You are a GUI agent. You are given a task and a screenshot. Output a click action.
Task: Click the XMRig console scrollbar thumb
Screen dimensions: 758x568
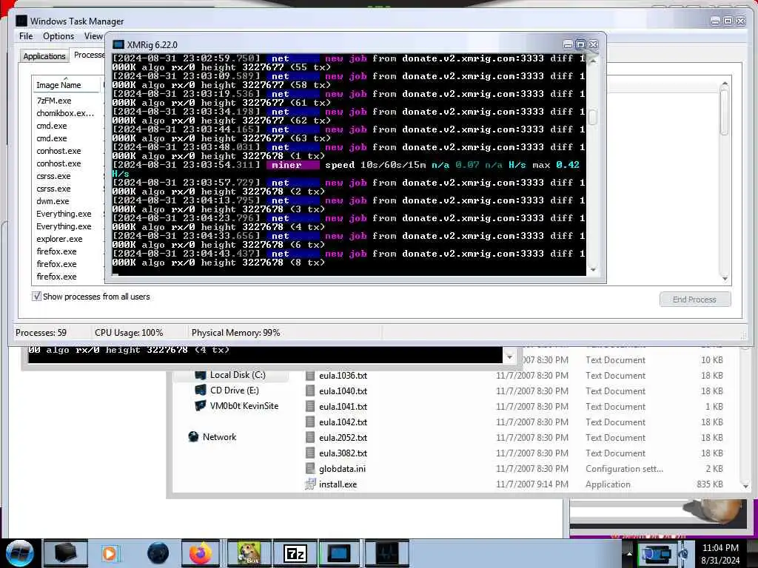[593, 117]
